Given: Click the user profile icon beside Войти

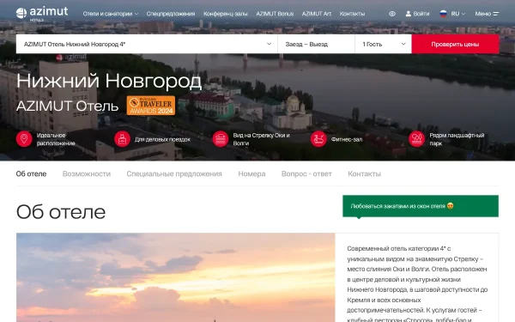Looking at the screenshot, I should [x=409, y=14].
